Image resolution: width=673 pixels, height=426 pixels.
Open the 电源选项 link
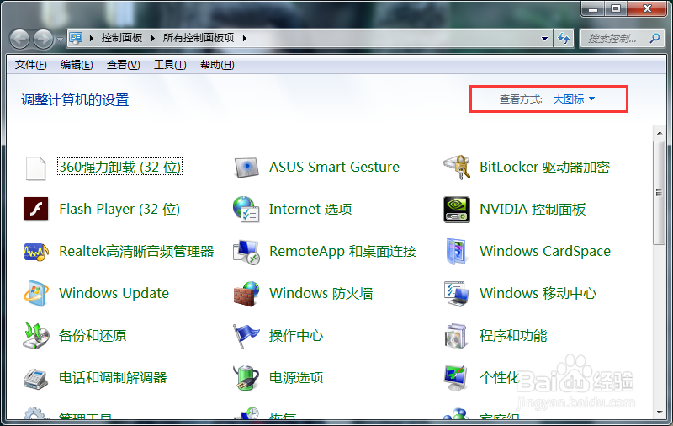(296, 377)
